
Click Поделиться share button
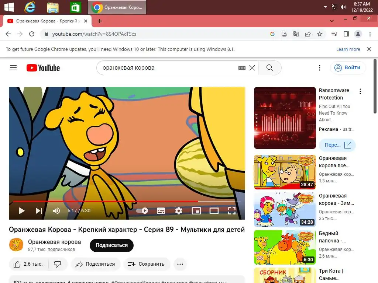(96, 264)
